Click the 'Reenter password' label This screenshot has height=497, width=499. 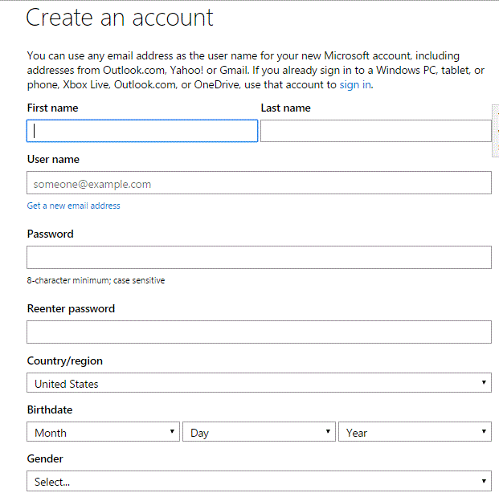click(71, 309)
